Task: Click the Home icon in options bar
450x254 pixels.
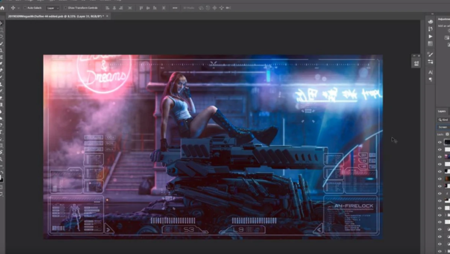Action: [x=2, y=8]
